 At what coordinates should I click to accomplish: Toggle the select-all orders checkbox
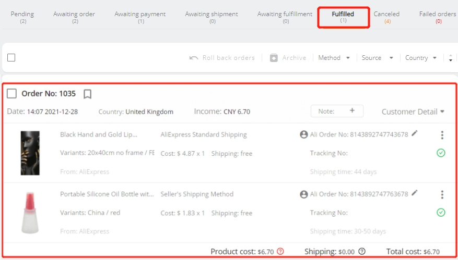(x=11, y=57)
